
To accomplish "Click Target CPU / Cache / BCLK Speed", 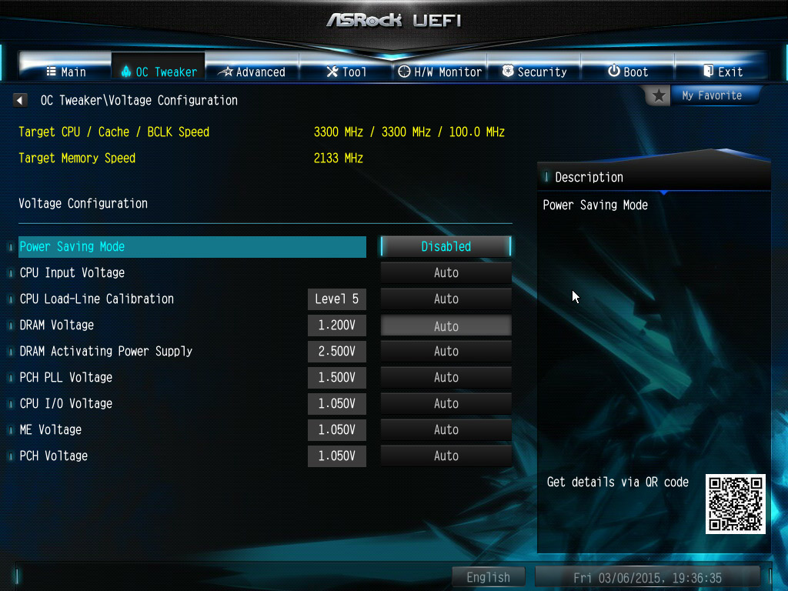I will point(114,132).
